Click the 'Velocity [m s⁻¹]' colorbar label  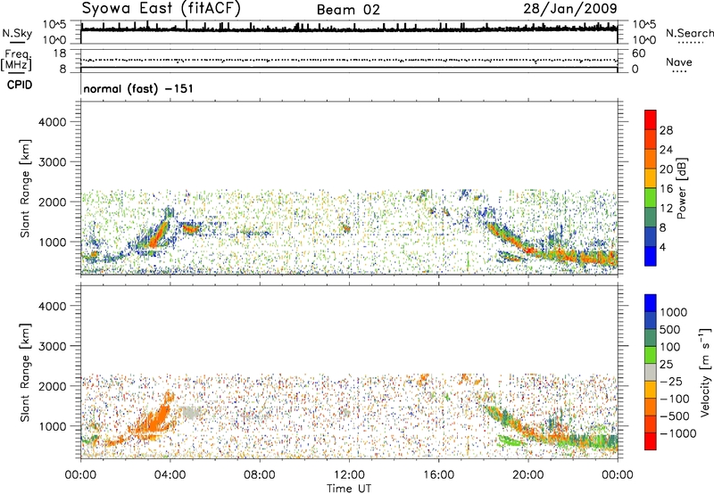pyautogui.click(x=705, y=372)
